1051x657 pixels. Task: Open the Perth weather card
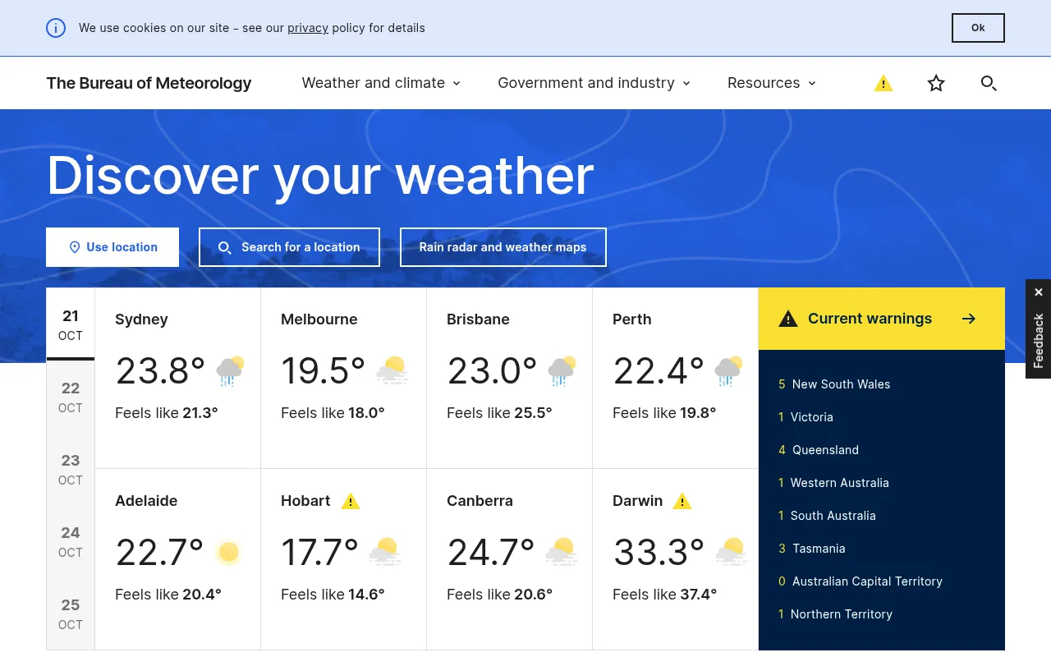tap(676, 378)
